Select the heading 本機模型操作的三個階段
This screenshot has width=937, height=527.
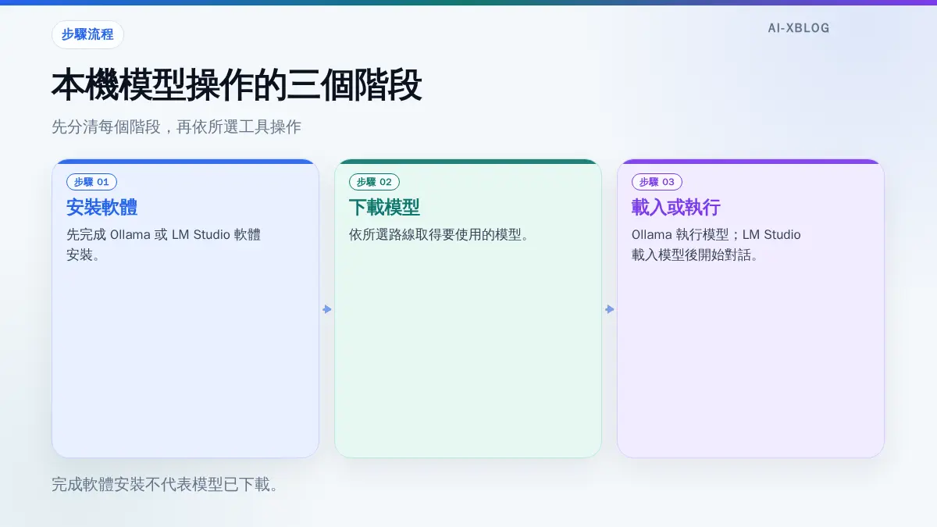(x=237, y=86)
